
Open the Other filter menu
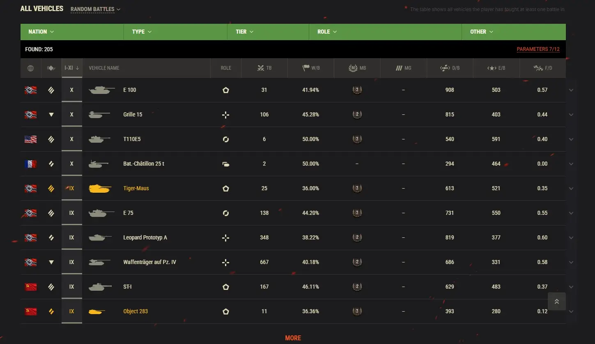pyautogui.click(x=482, y=32)
